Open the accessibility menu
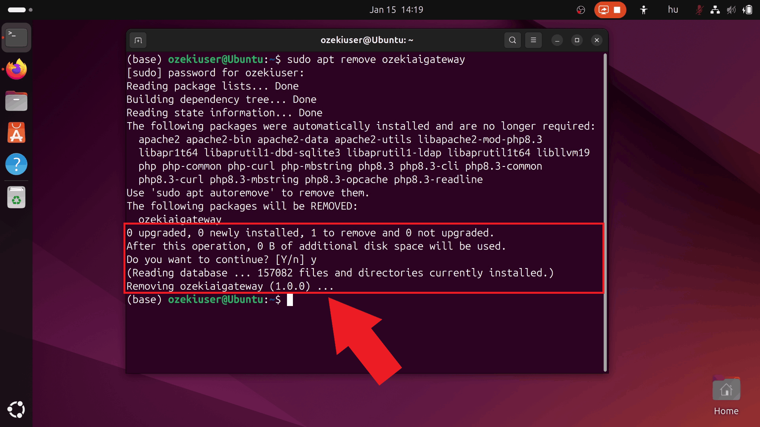The width and height of the screenshot is (760, 427). click(x=644, y=10)
